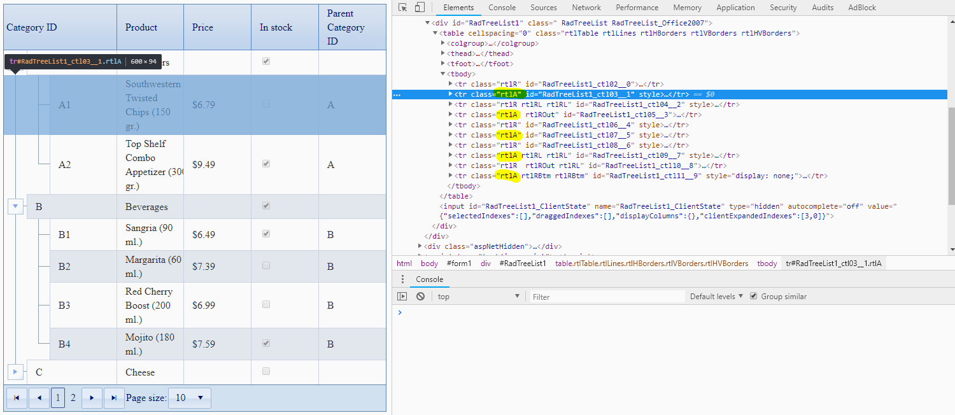Click the clear console icon
955x415 pixels.
pos(420,297)
